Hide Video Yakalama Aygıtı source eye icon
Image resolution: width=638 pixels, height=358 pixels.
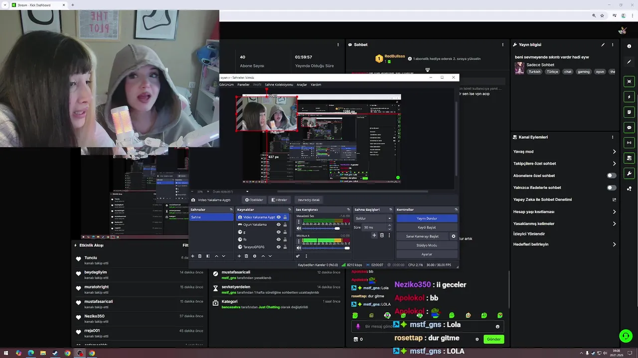pyautogui.click(x=279, y=217)
